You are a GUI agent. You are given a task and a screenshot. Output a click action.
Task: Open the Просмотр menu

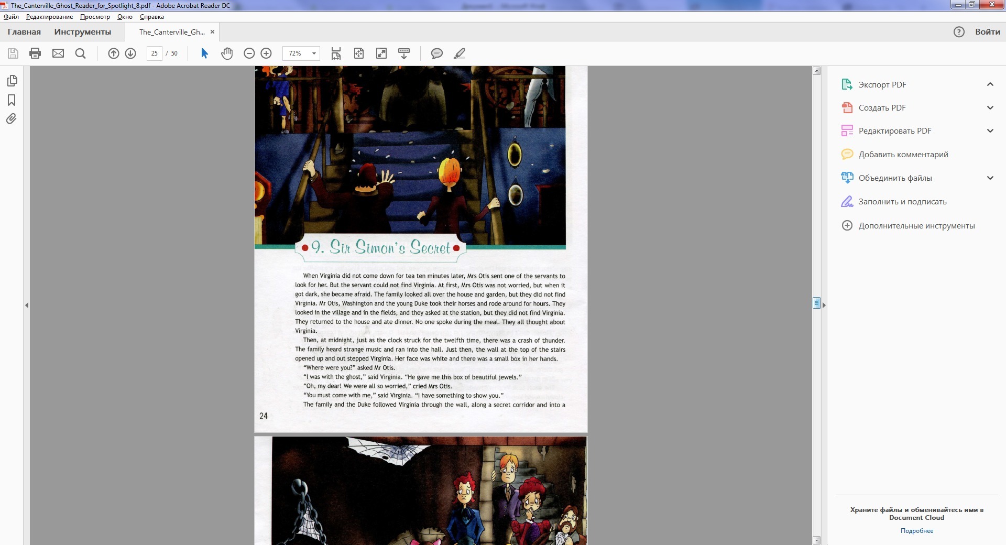click(95, 17)
